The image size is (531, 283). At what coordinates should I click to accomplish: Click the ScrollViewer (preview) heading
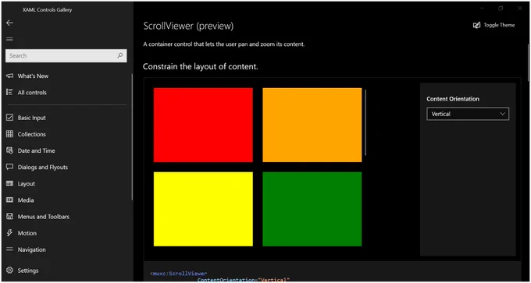click(188, 26)
